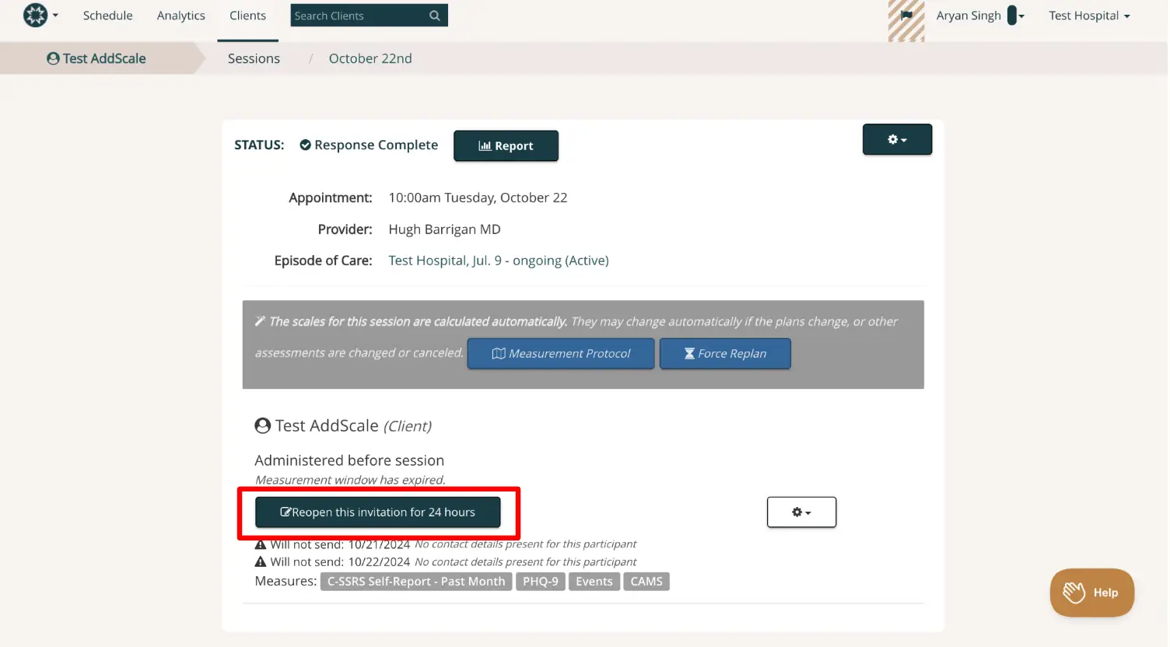Reopen this invitation for 24 hours
This screenshot has width=1170, height=647.
(379, 512)
